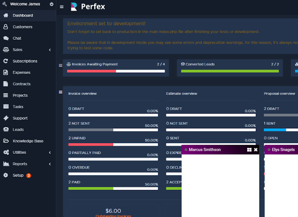The height and width of the screenshot is (217, 298).
Task: Click the Invoices Awaiting Payment red progress bar
Action: click(x=91, y=71)
